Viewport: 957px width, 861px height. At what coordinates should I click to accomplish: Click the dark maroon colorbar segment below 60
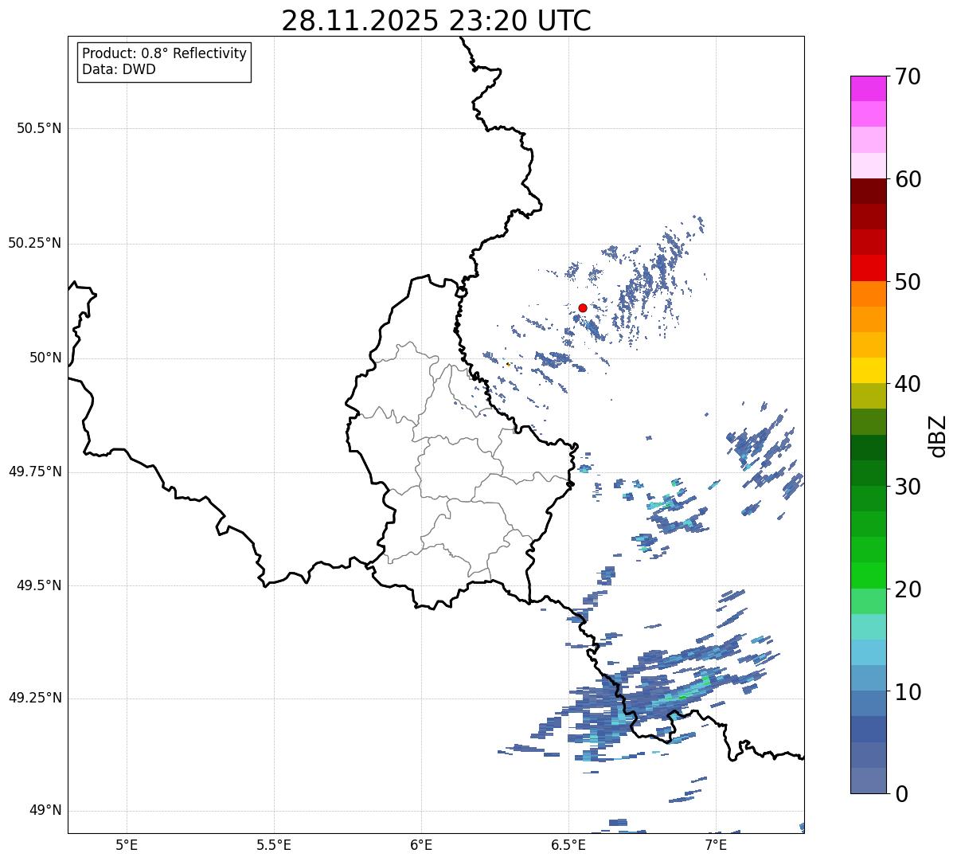pyautogui.click(x=868, y=191)
